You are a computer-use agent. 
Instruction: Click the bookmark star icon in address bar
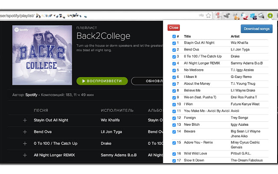pos(208,16)
